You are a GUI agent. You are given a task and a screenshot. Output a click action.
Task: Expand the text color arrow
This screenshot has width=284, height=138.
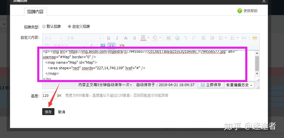pyautogui.click(x=148, y=38)
